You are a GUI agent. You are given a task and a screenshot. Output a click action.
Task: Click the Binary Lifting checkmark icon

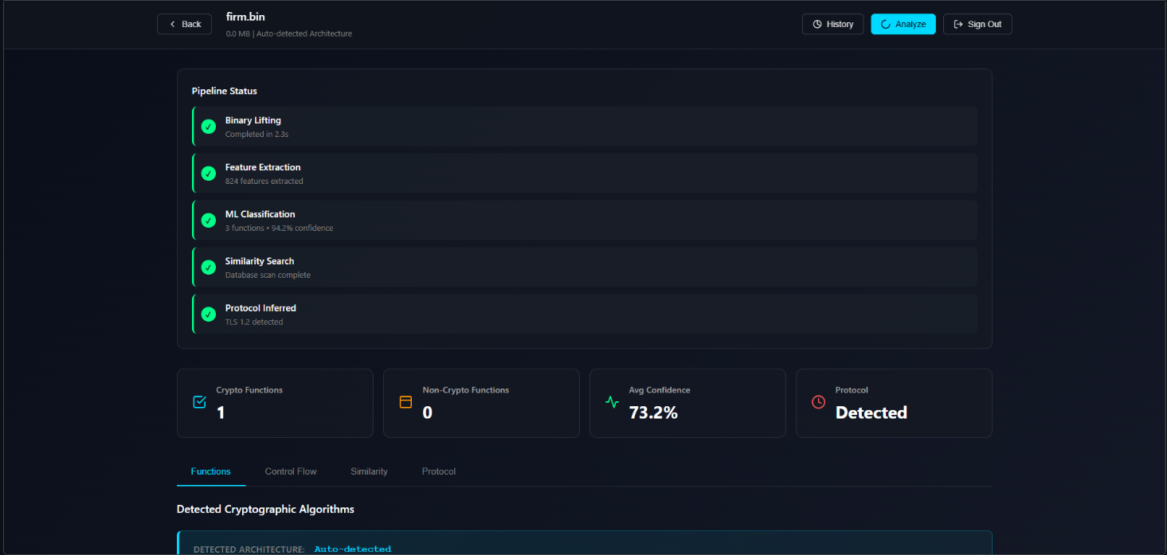coord(209,127)
